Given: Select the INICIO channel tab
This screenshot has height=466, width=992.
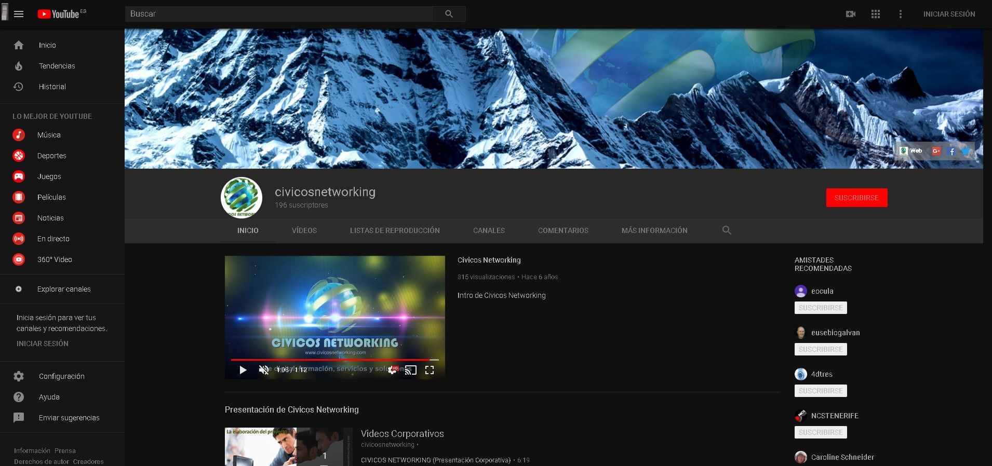Looking at the screenshot, I should [248, 230].
